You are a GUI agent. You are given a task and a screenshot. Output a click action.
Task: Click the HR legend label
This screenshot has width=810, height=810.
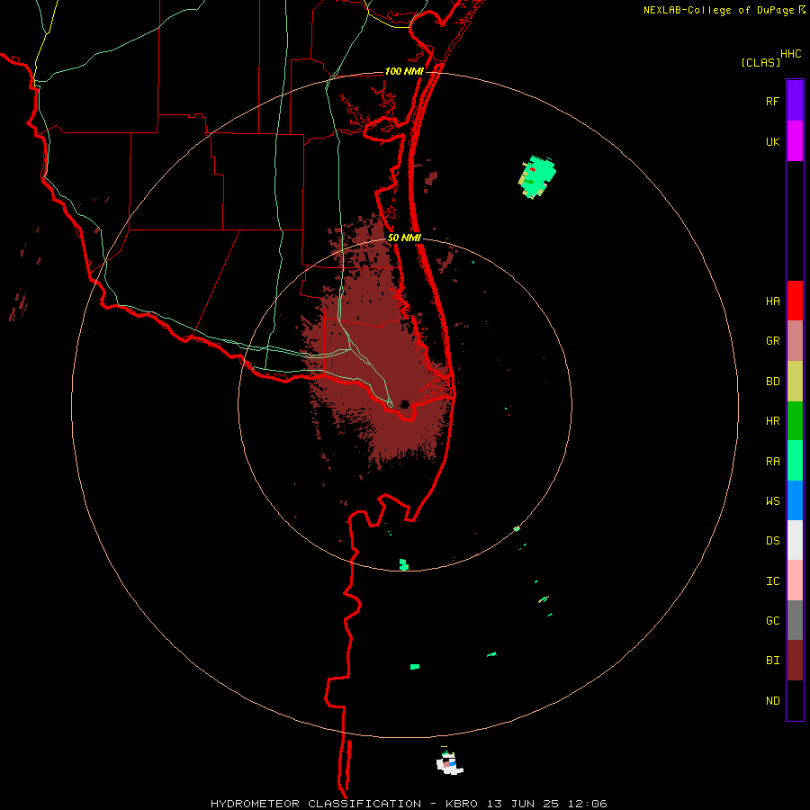pyautogui.click(x=772, y=421)
